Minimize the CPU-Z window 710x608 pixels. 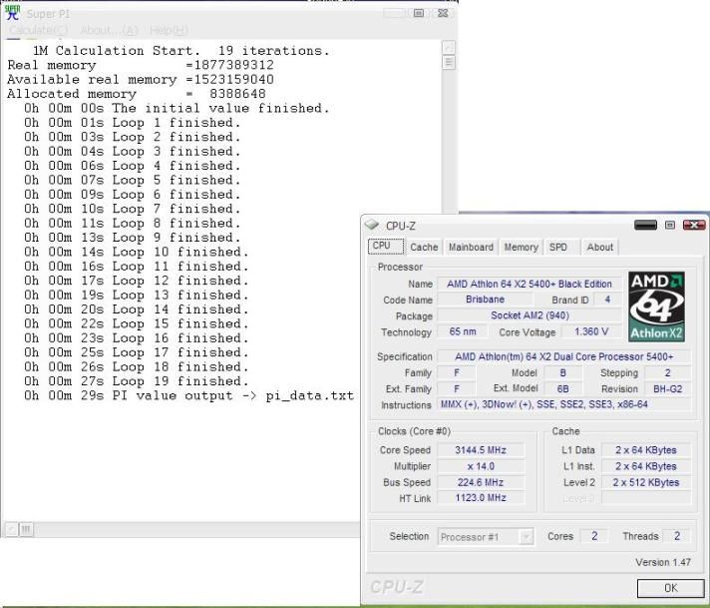[x=645, y=225]
